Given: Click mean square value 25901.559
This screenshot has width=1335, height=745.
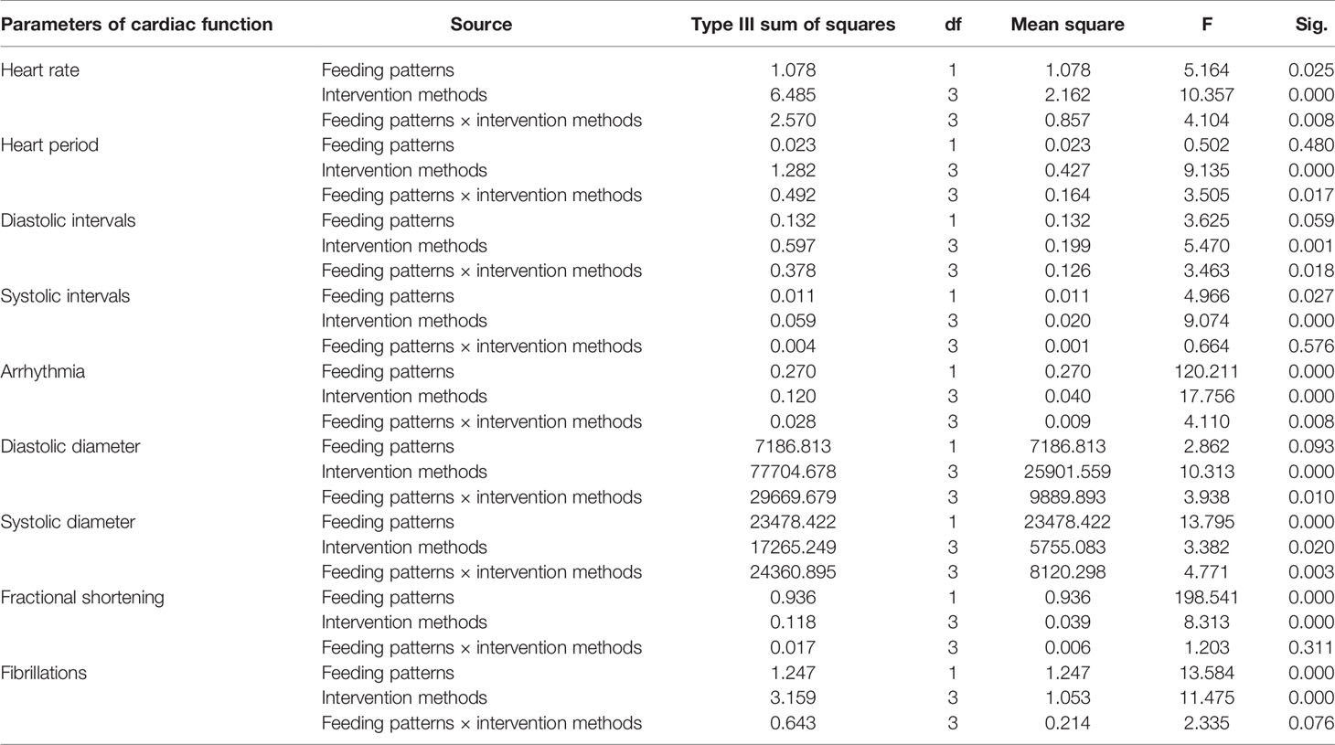Looking at the screenshot, I should [x=1067, y=472].
